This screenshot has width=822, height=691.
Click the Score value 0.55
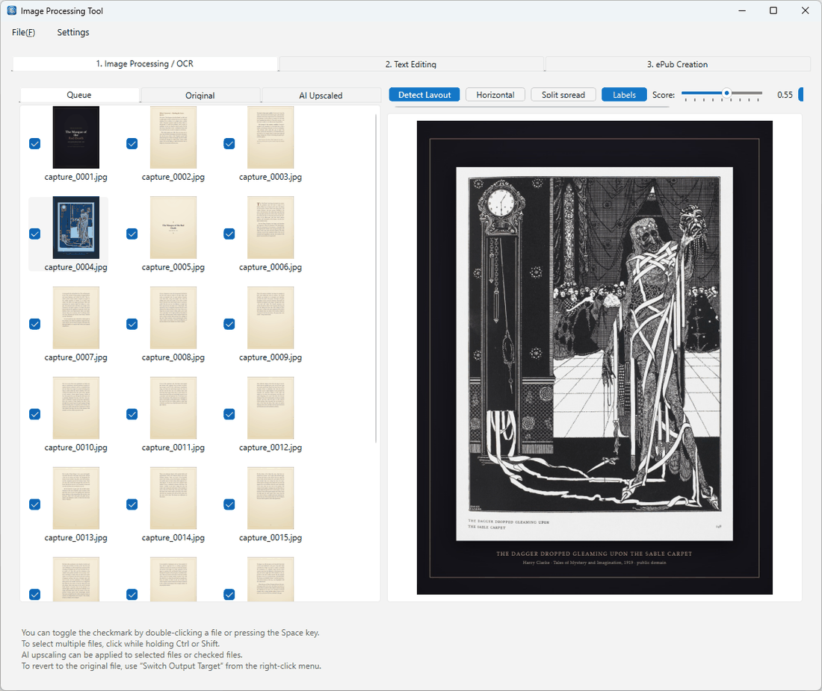[x=785, y=95]
